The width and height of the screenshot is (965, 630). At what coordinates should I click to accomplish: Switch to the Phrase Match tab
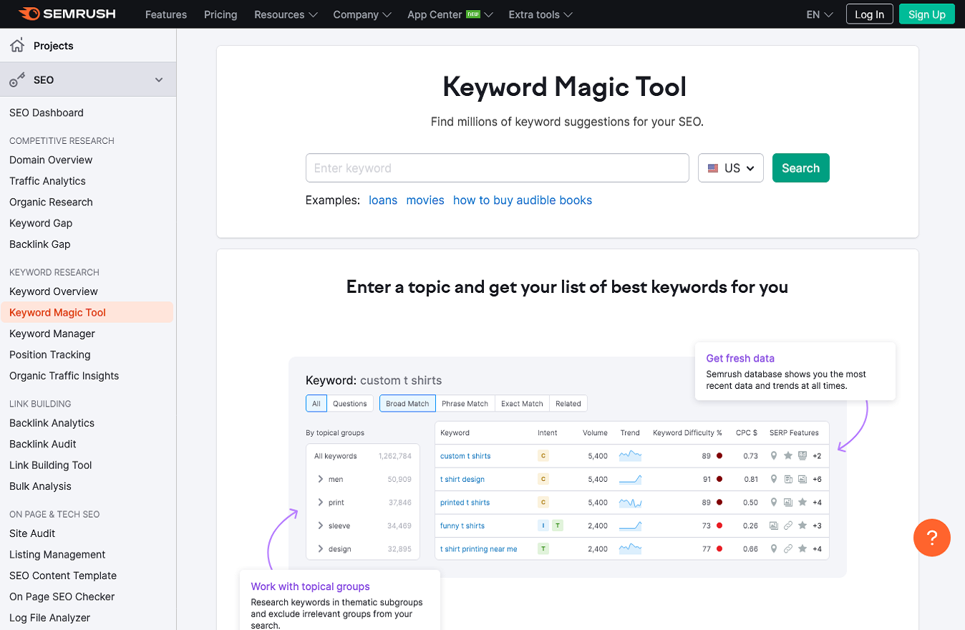465,404
